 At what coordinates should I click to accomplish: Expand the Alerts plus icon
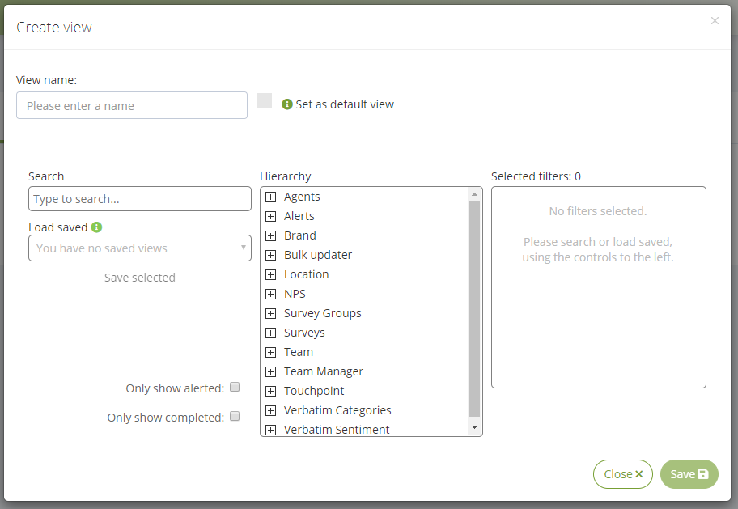pyautogui.click(x=270, y=216)
